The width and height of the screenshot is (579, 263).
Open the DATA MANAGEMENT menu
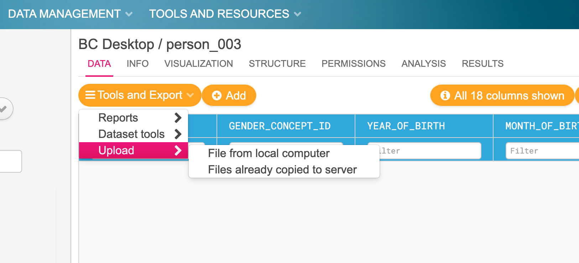[x=70, y=14]
